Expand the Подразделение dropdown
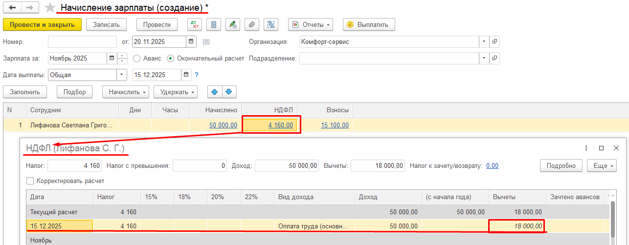The height and width of the screenshot is (245, 629). click(484, 59)
